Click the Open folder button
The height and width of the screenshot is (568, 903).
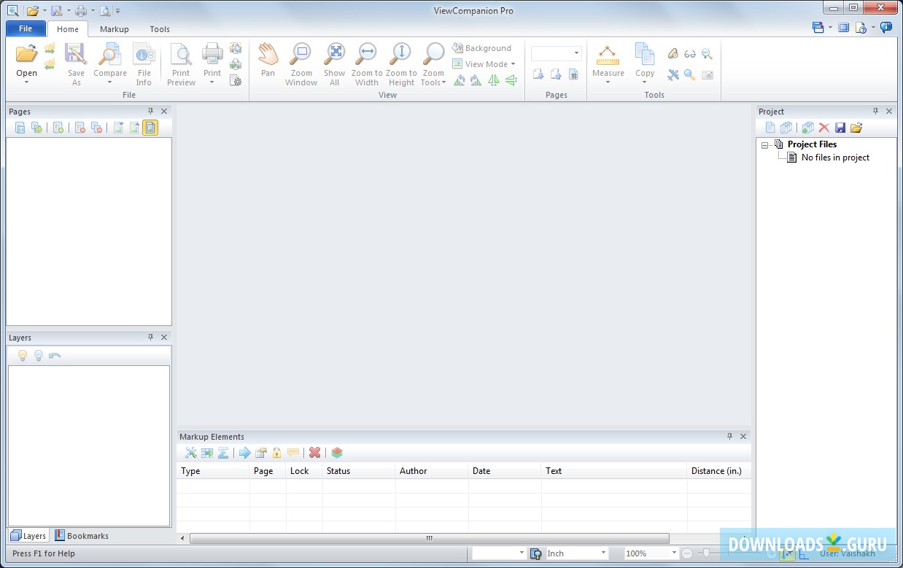(x=26, y=58)
